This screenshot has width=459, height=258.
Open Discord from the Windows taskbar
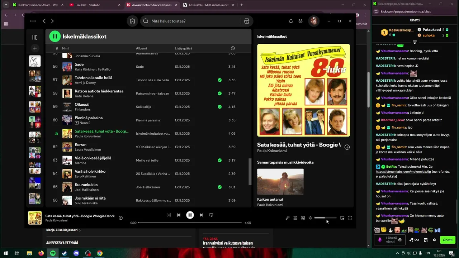pos(76,253)
